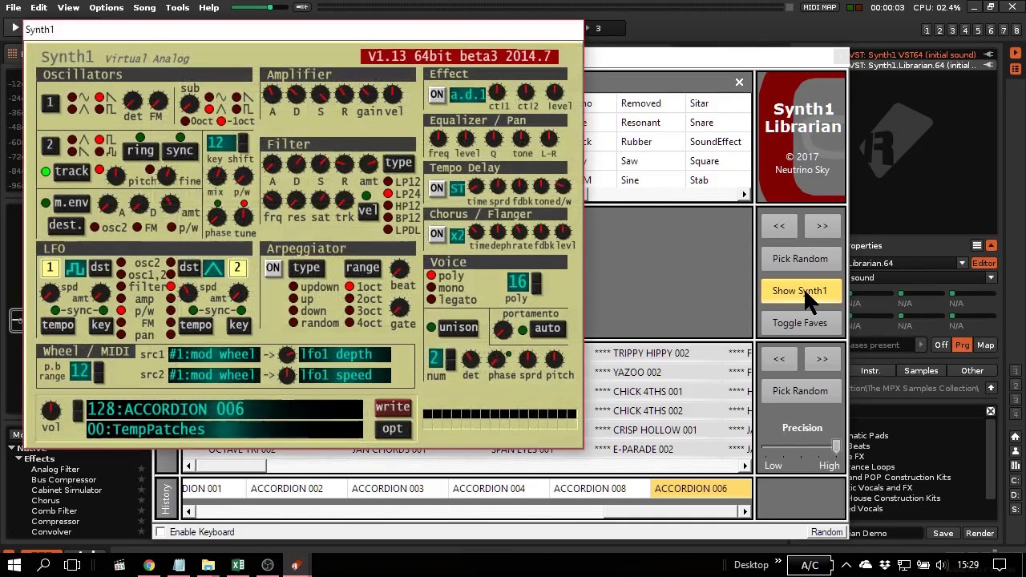Clear the disk browser search with the X icon
This screenshot has height=577, width=1026.
coord(991,411)
